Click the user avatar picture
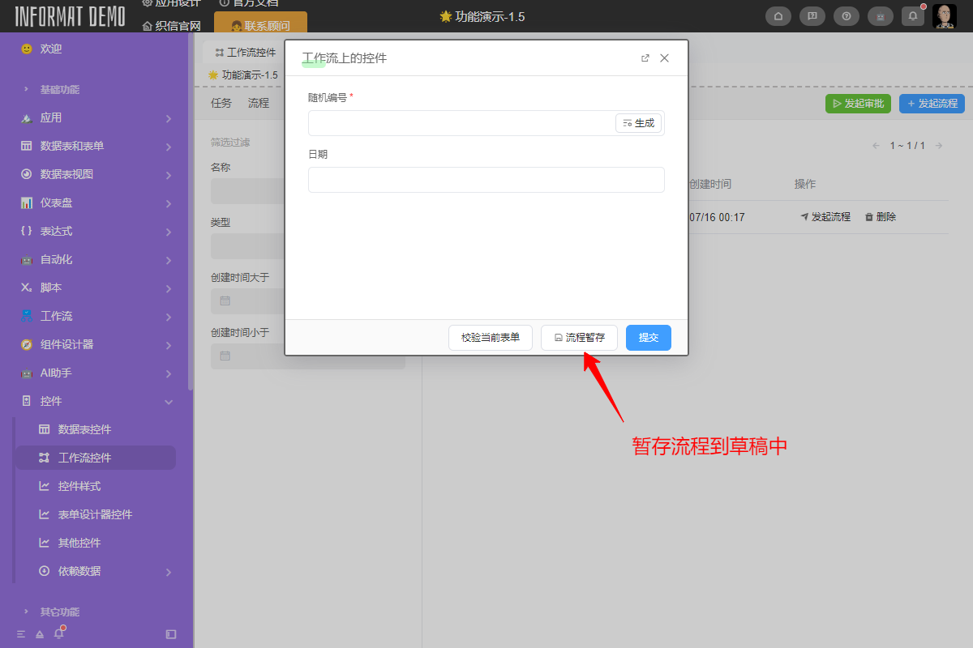973x648 pixels. click(945, 16)
